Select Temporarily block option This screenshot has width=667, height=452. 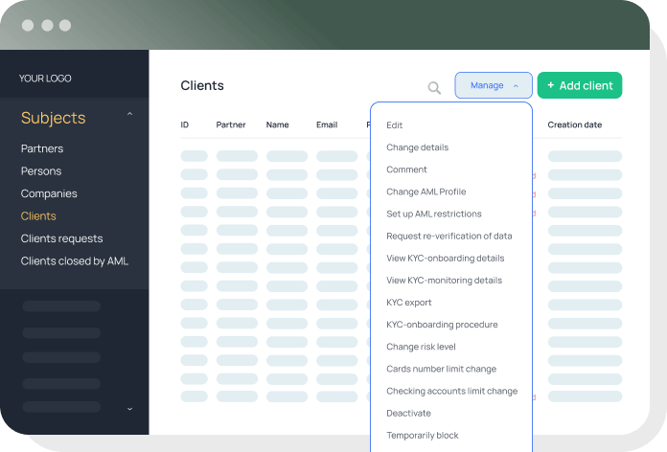coord(423,436)
